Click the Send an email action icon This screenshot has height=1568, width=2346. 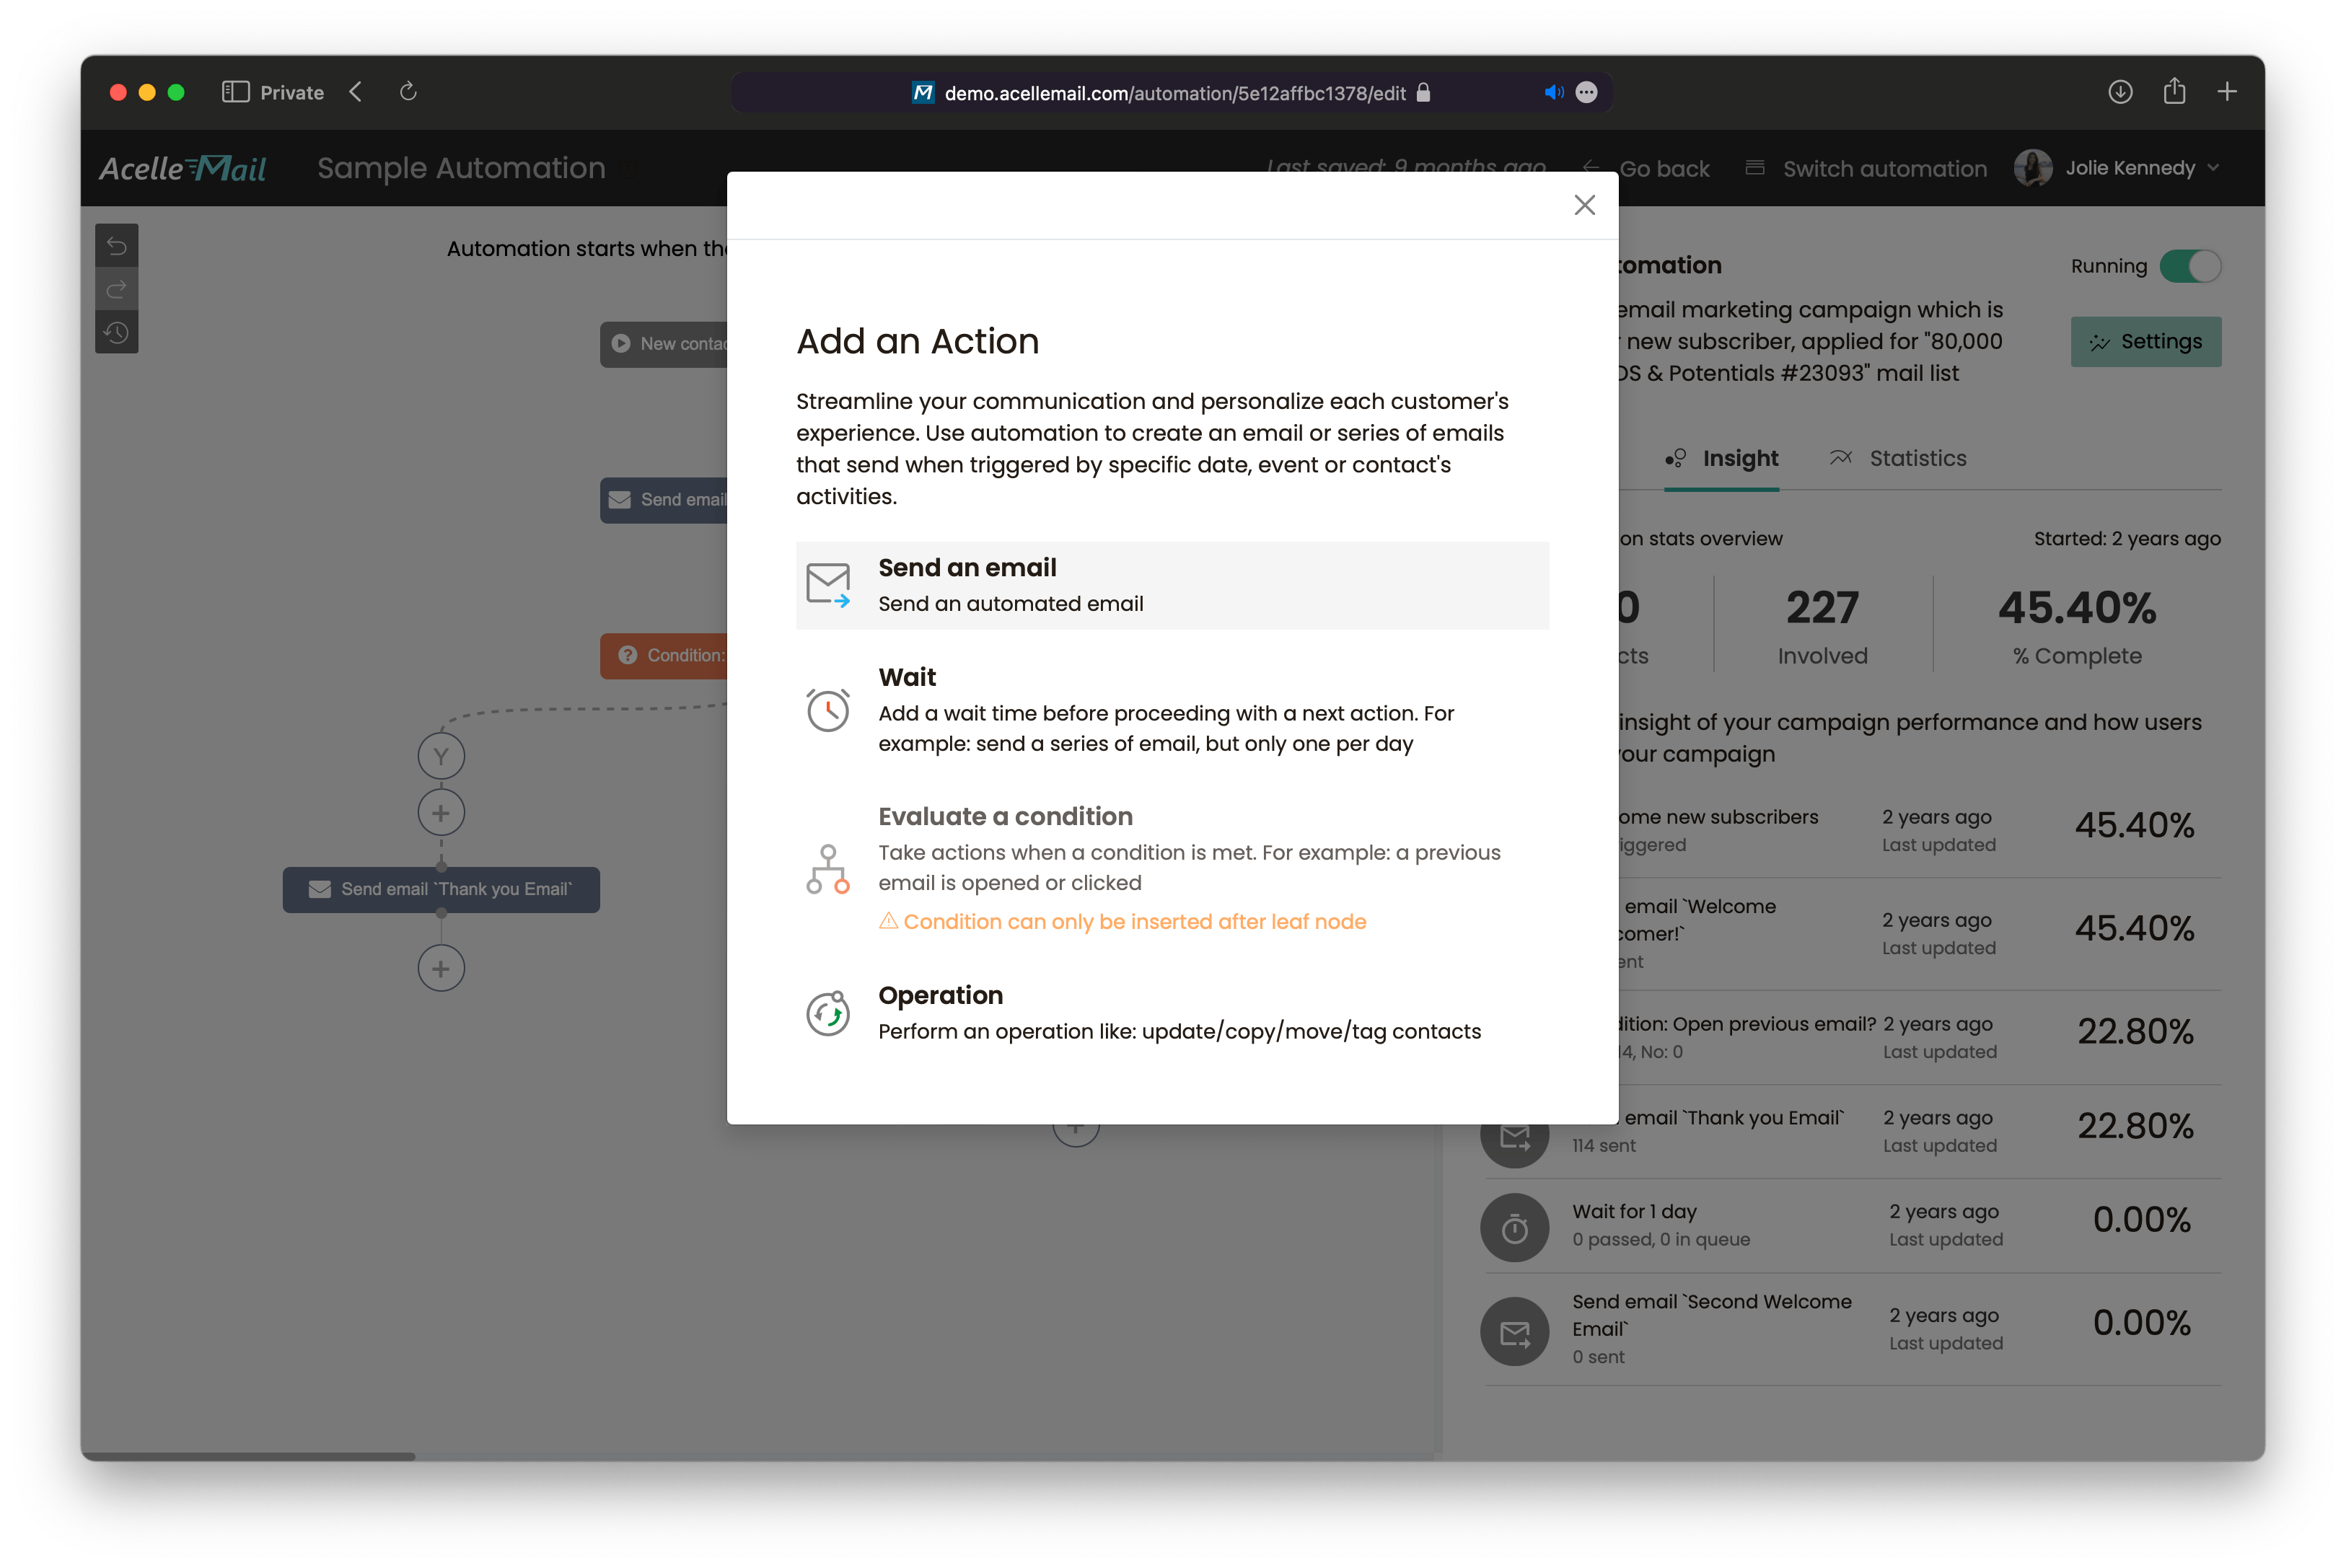click(829, 583)
